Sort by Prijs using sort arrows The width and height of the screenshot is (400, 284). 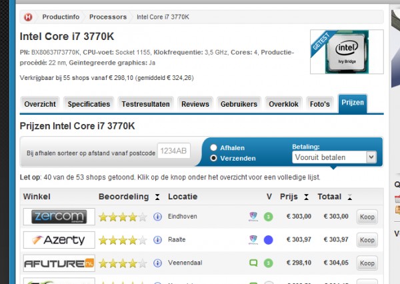click(x=307, y=197)
